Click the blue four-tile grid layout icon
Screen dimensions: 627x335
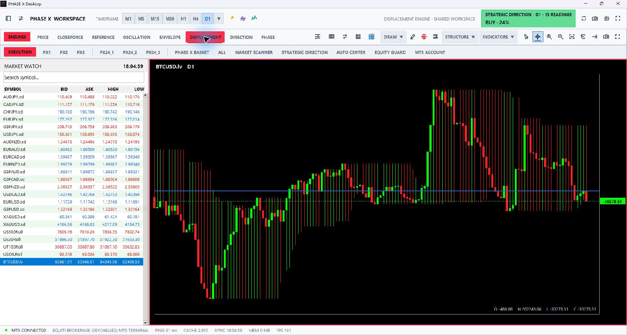(x=372, y=37)
